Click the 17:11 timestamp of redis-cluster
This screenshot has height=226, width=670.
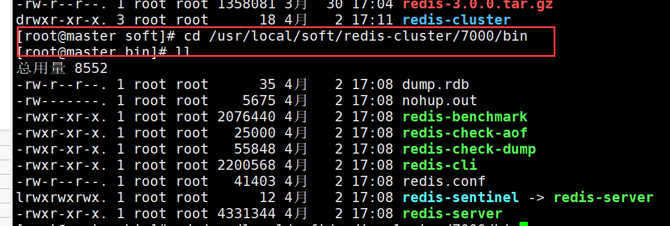tap(372, 20)
